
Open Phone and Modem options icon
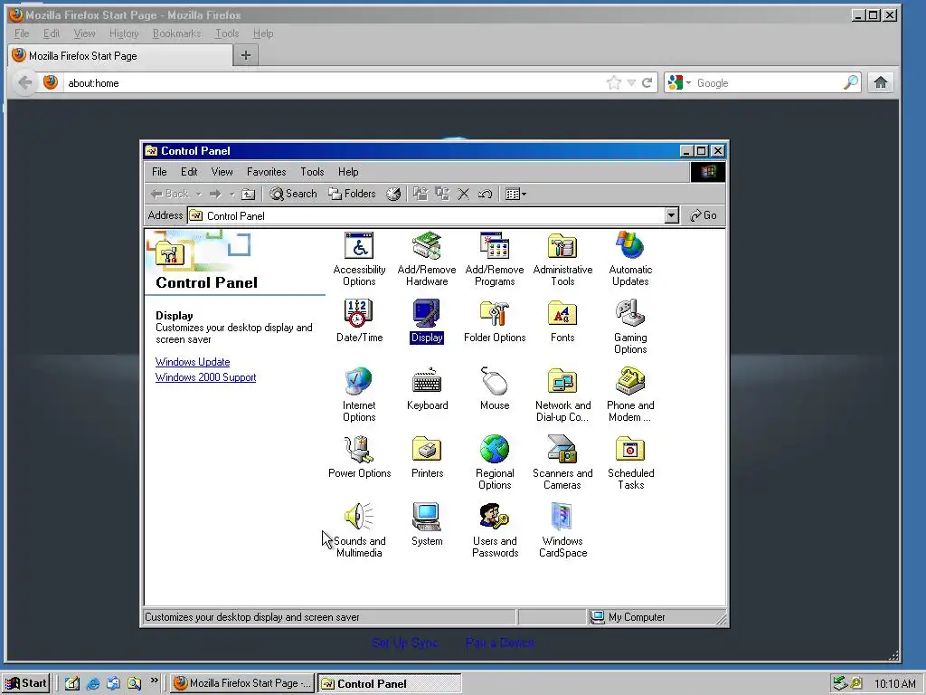coord(630,395)
